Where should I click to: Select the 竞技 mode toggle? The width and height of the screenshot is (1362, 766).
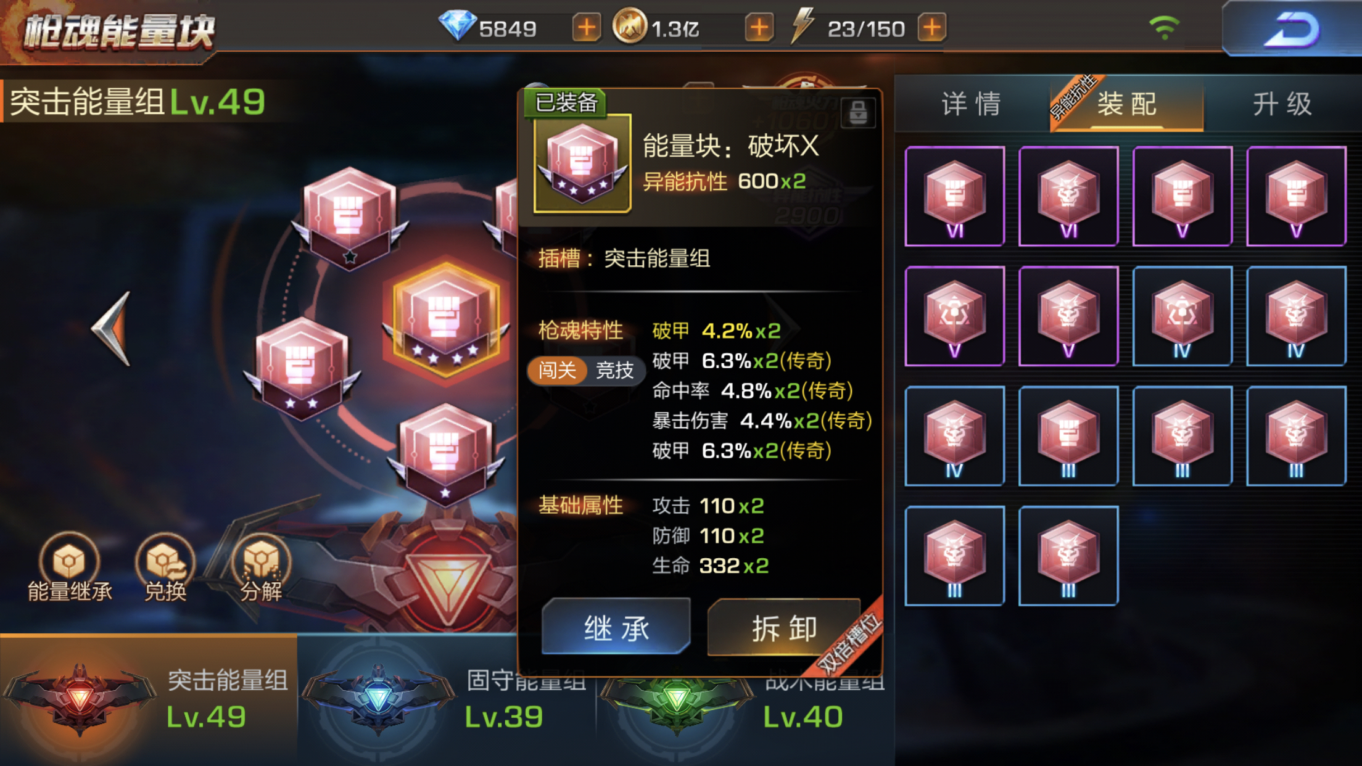615,370
